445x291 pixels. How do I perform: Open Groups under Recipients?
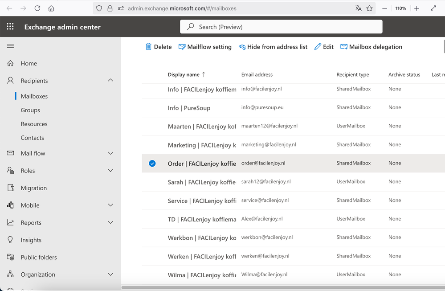pyautogui.click(x=30, y=110)
